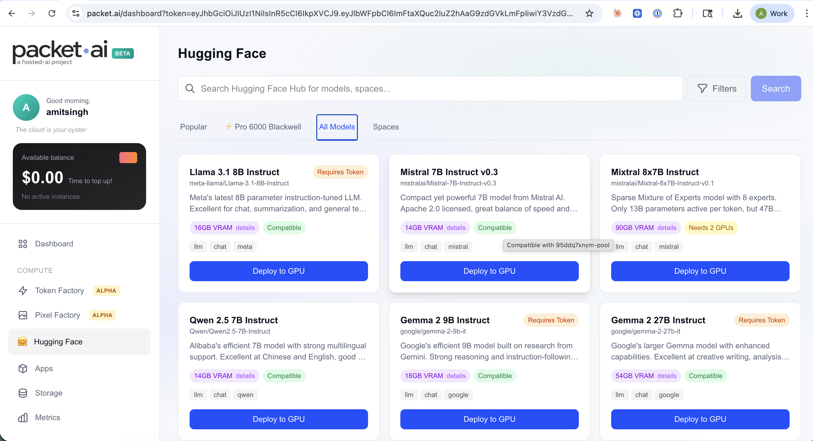Open Pixel Factory image icon

tap(23, 315)
